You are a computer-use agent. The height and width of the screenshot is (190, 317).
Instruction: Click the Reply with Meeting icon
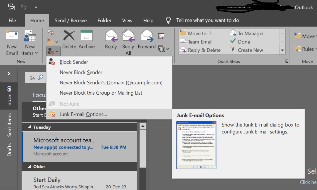pyautogui.click(x=161, y=36)
